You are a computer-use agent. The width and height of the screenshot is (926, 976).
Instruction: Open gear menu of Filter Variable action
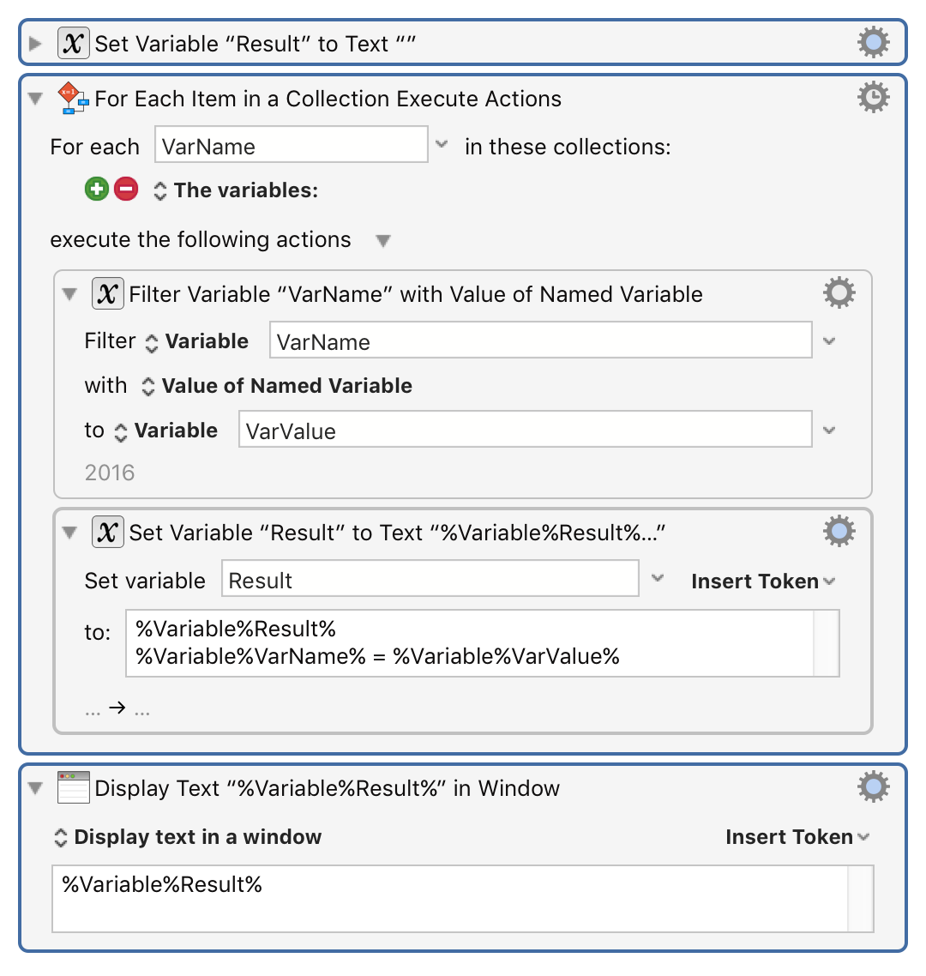tap(839, 292)
